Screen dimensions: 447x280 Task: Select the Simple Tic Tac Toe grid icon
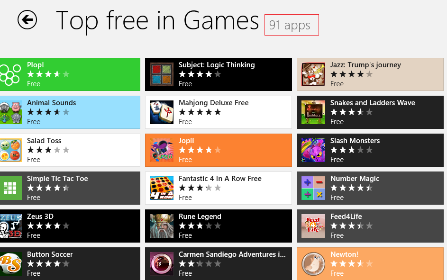(x=10, y=188)
